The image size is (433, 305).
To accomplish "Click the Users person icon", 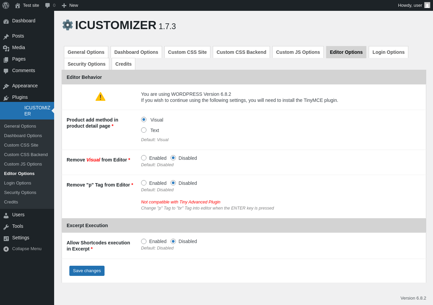I will pos(6,215).
